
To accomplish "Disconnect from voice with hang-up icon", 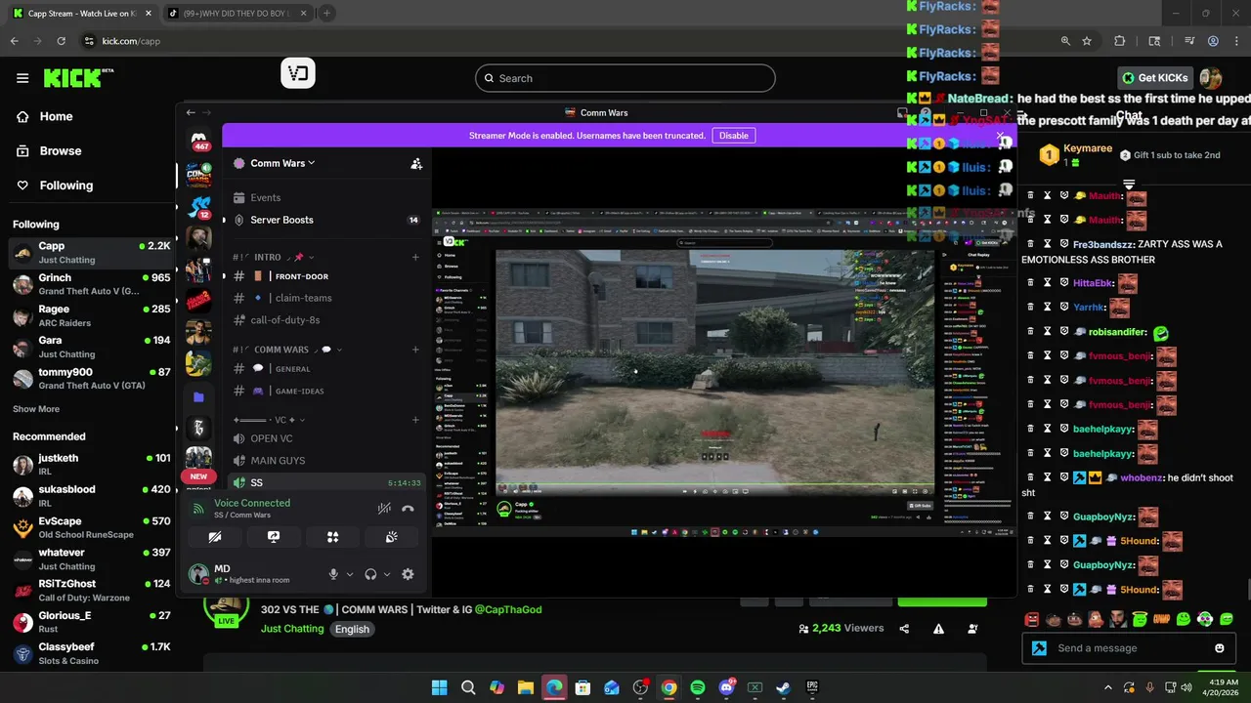I will pyautogui.click(x=408, y=508).
